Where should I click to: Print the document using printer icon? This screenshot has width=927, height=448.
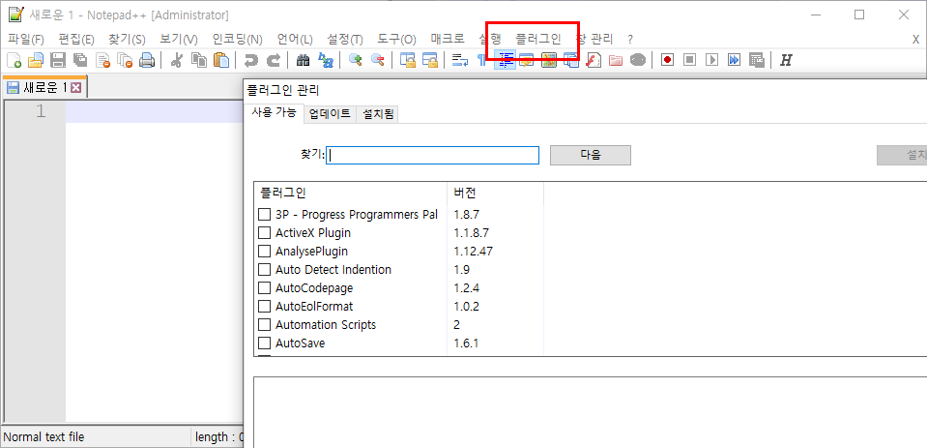(147, 60)
